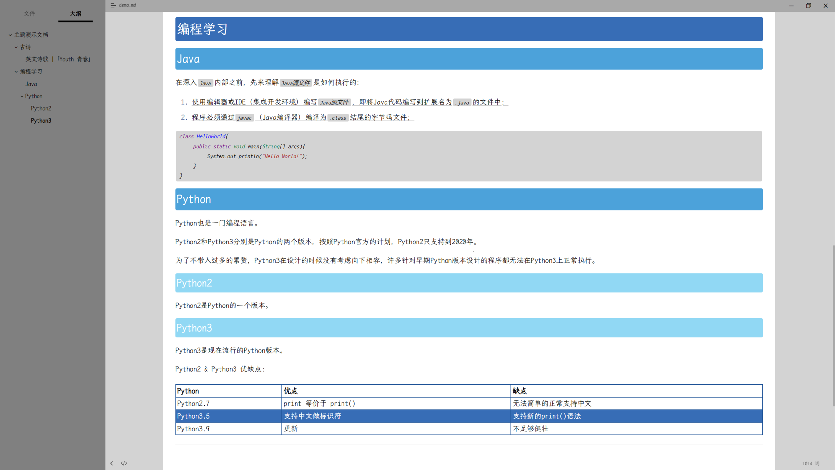Click paragraph about Python2只支持到2020年
The height and width of the screenshot is (470, 835).
pyautogui.click(x=327, y=242)
